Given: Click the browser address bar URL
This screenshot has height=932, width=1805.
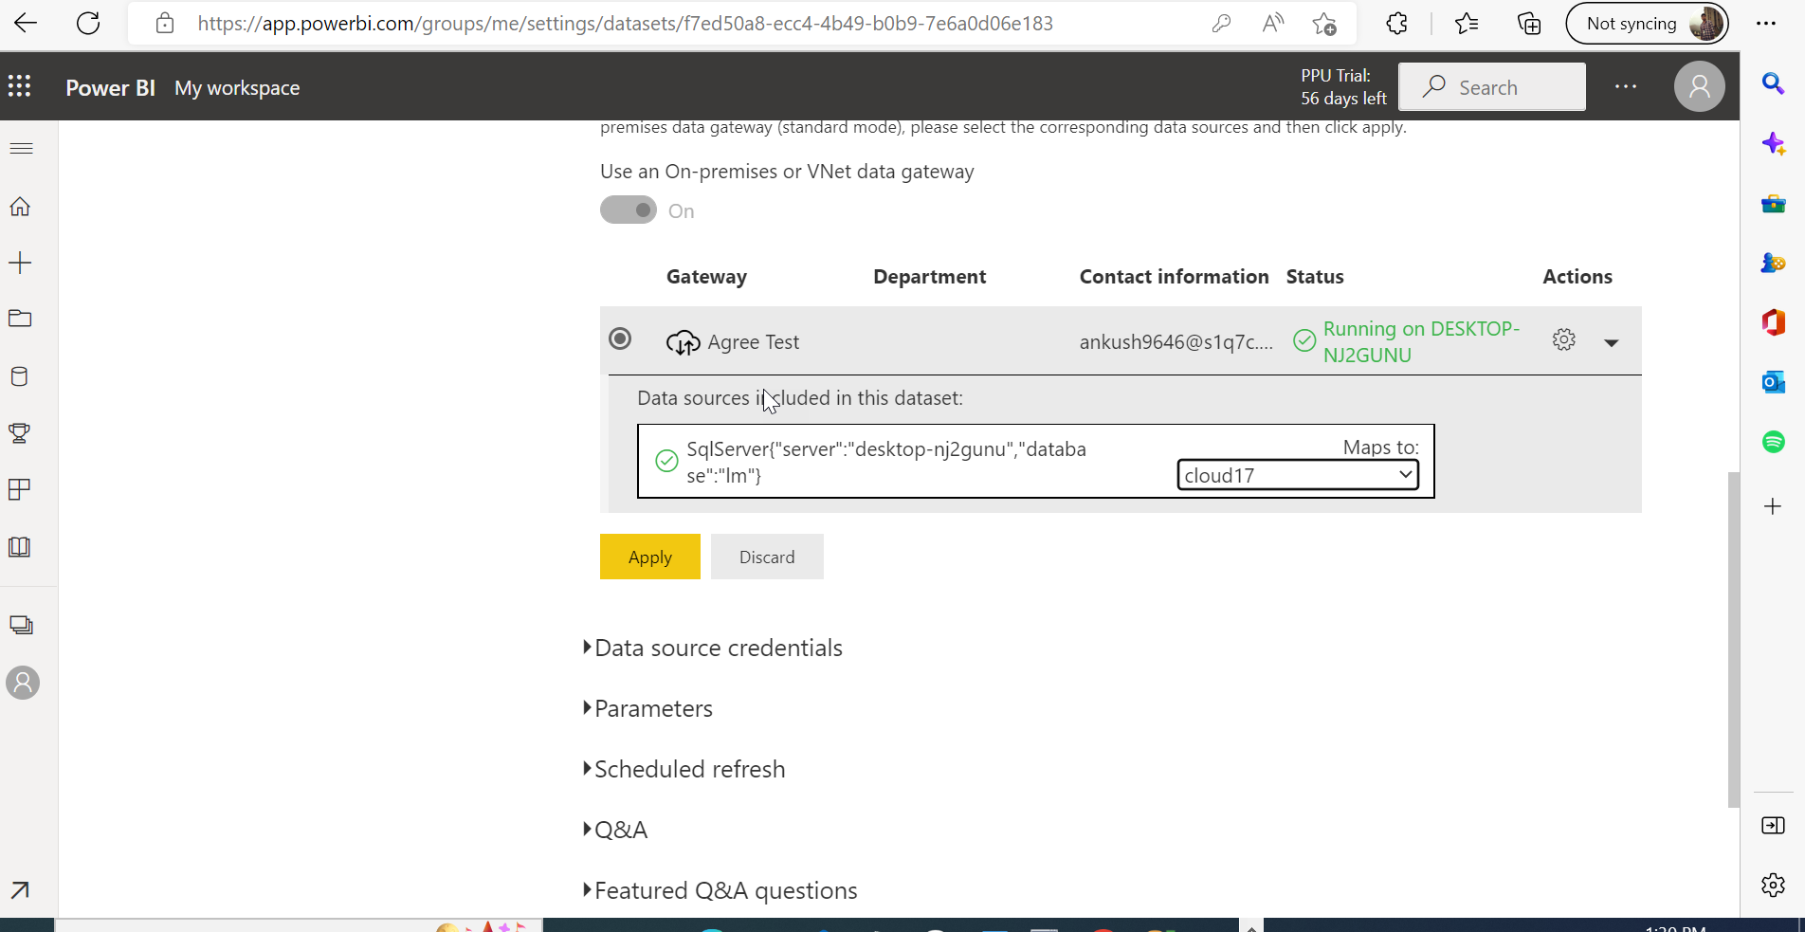Looking at the screenshot, I should [x=626, y=24].
